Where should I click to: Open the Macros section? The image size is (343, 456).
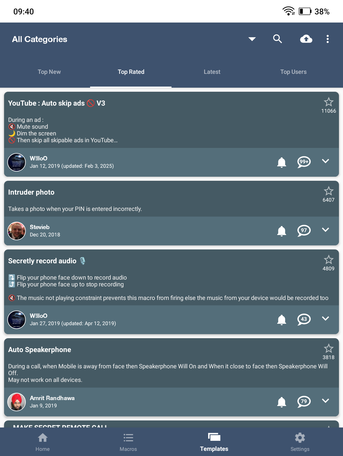[x=128, y=442]
